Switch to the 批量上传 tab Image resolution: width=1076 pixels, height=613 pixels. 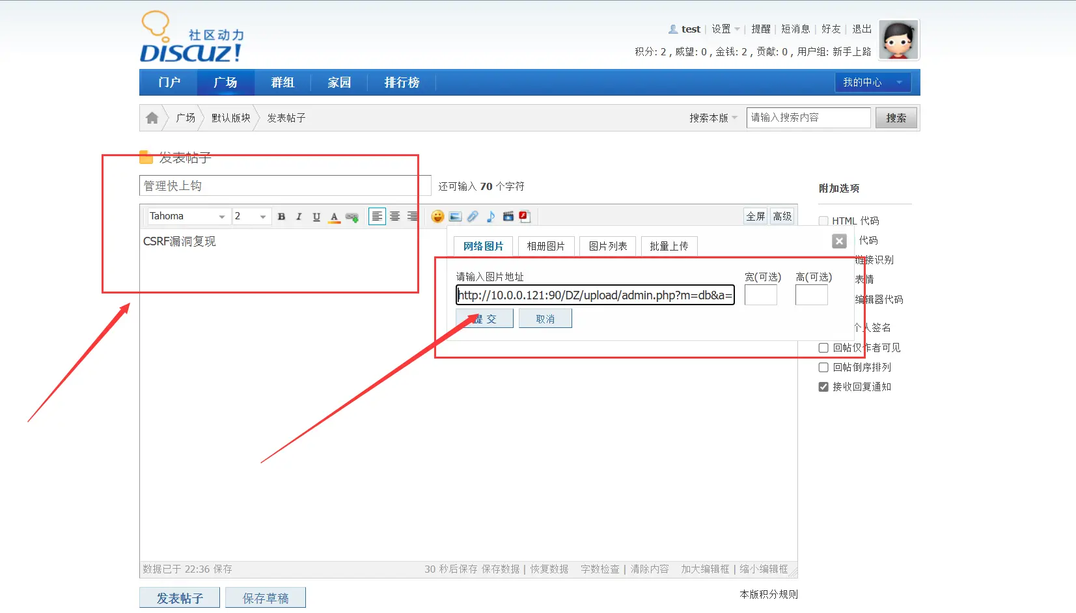(x=669, y=246)
